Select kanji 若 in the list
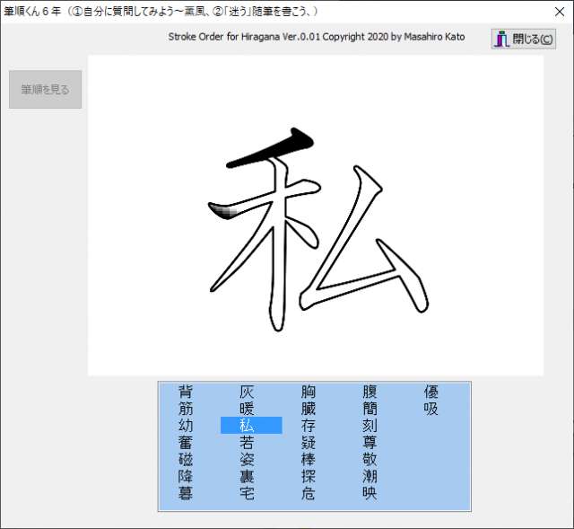Screen dimensions: 574x529 click(247, 443)
